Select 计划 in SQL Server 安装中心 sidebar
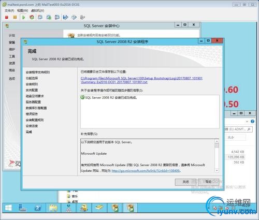Screen dimensions: 259x220 click(12, 35)
